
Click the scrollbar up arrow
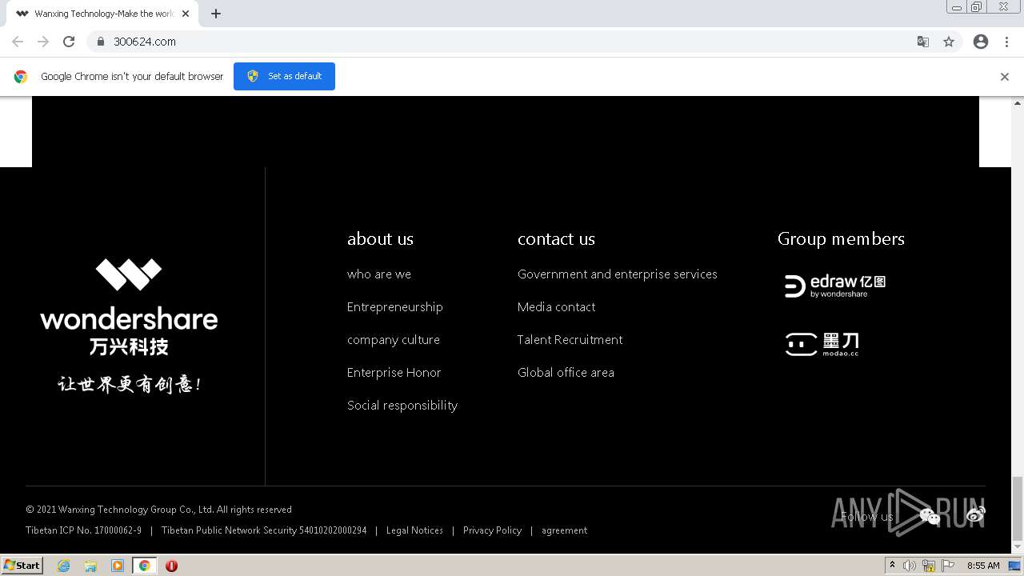pyautogui.click(x=1018, y=102)
